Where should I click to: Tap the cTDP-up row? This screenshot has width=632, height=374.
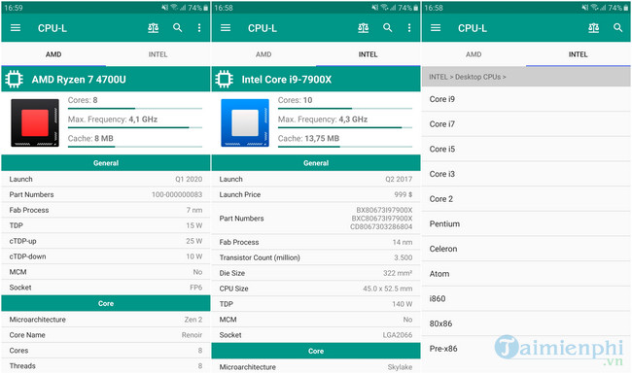coord(106,241)
